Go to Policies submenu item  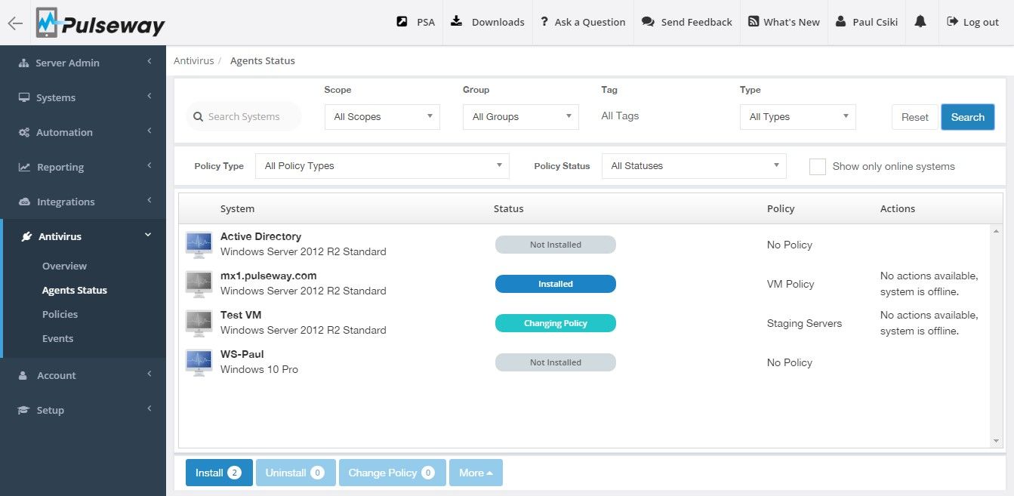[x=60, y=315]
